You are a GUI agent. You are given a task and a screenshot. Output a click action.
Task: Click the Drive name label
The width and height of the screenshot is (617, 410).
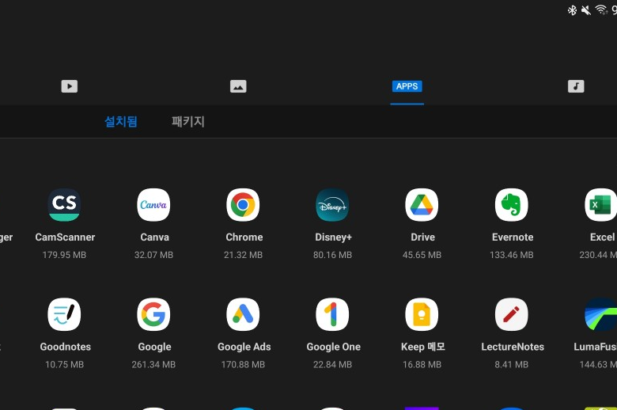point(422,237)
